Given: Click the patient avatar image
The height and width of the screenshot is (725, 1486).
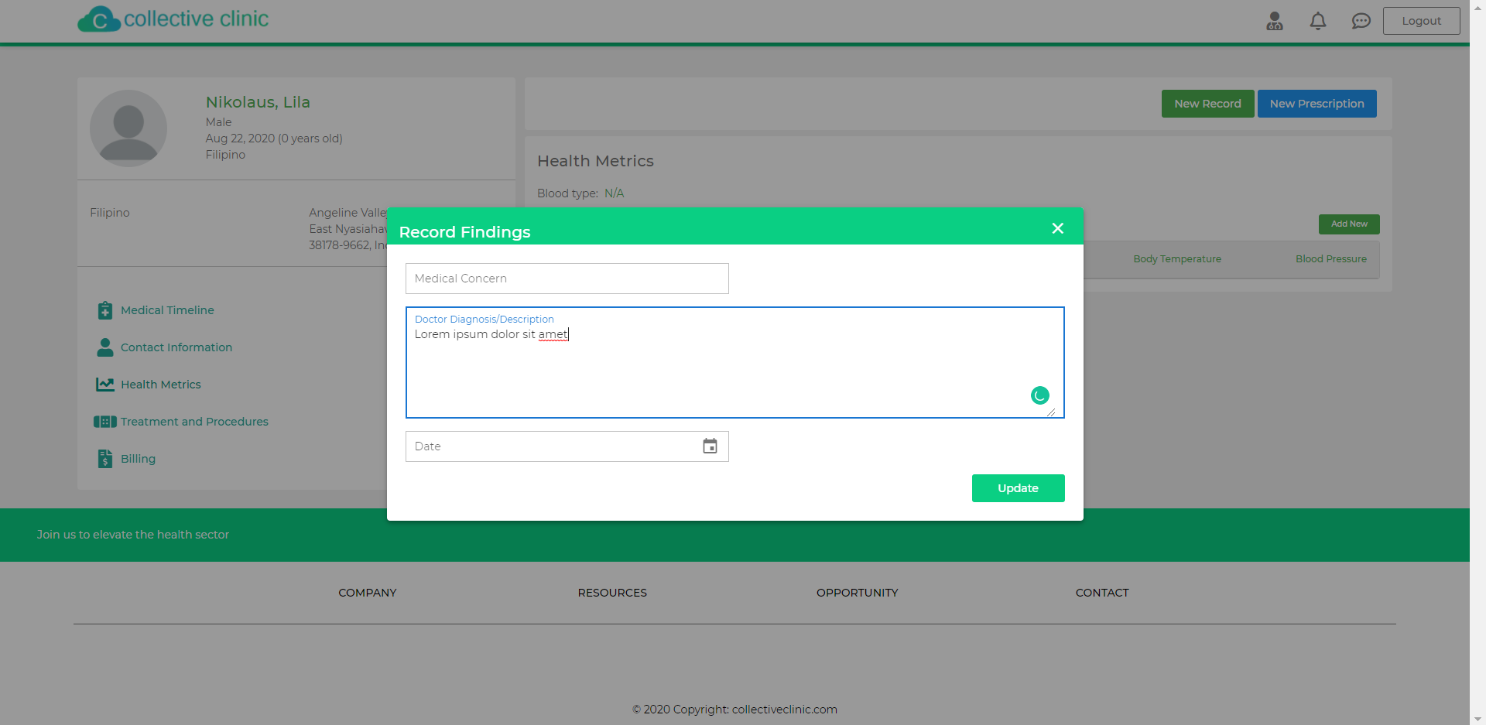Looking at the screenshot, I should point(128,128).
